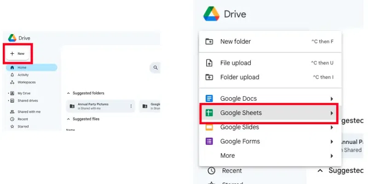The width and height of the screenshot is (368, 184).
Task: Collapse Suggested section chevron at bottom right
Action: click(320, 171)
